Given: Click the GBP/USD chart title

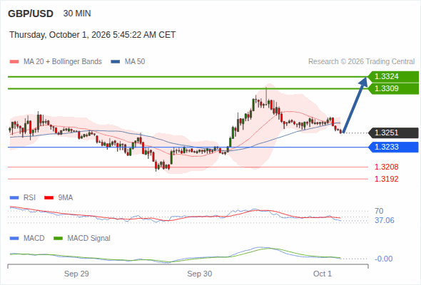Looking at the screenshot, I should click(31, 14).
